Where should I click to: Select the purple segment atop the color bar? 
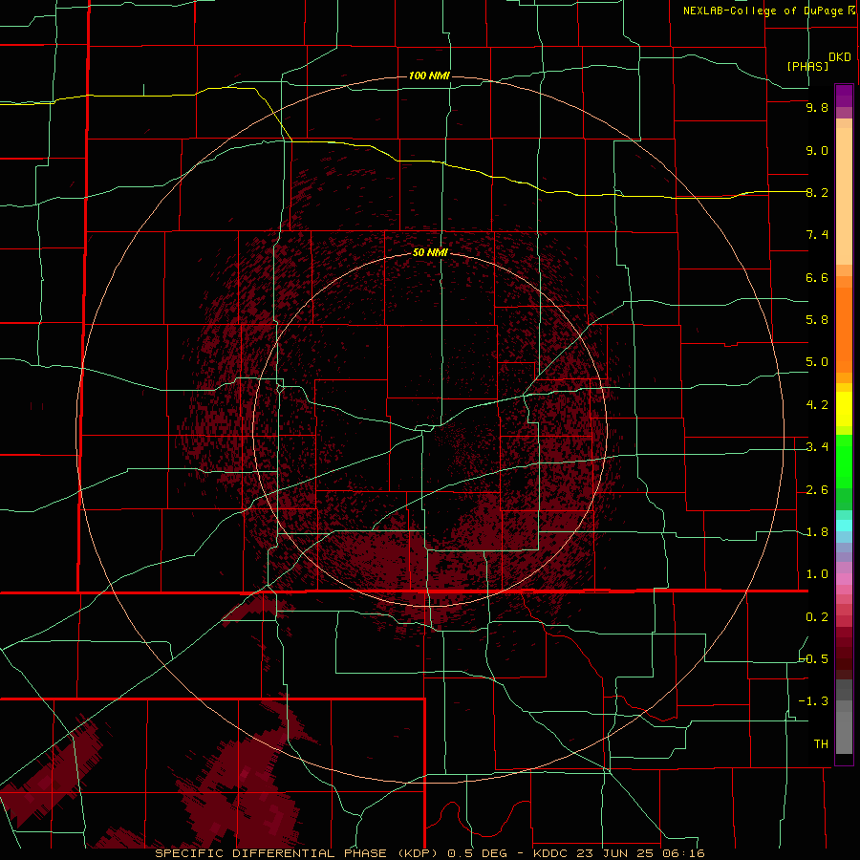[844, 96]
